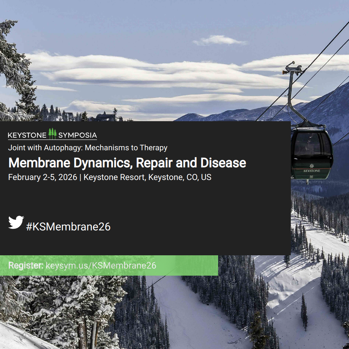Screen dimensions: 349x349
Task: Click the February 2-5, 2026 date text
Action: pos(43,177)
